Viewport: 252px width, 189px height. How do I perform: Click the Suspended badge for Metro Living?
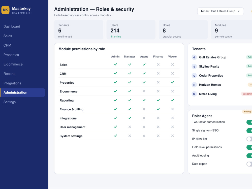pyautogui.click(x=246, y=94)
